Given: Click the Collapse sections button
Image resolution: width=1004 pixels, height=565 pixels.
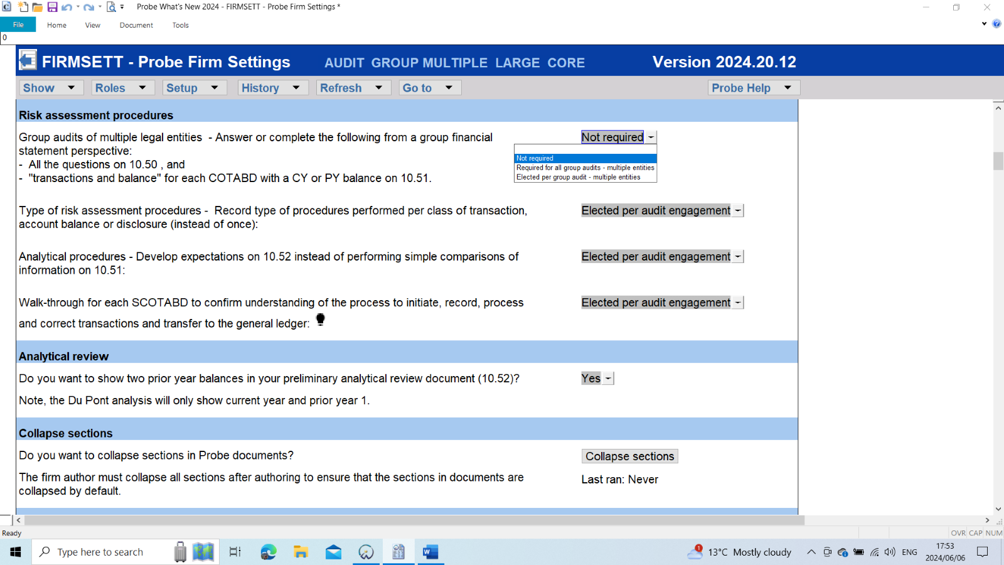Looking at the screenshot, I should tap(630, 456).
